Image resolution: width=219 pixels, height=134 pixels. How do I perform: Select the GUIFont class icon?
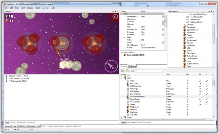pos(184,25)
